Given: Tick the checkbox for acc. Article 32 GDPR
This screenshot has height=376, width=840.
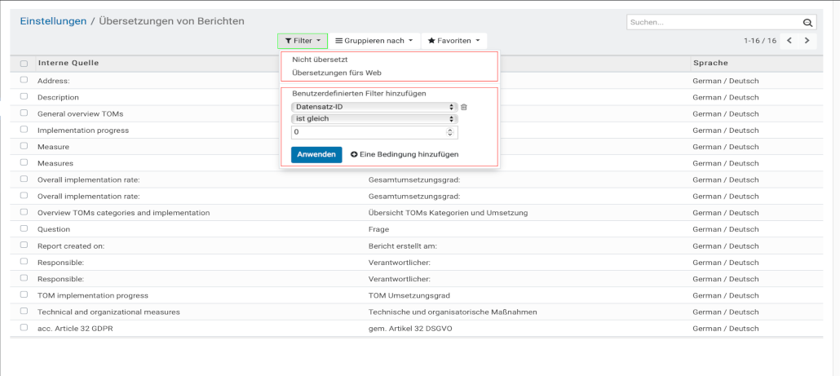Looking at the screenshot, I should point(24,328).
